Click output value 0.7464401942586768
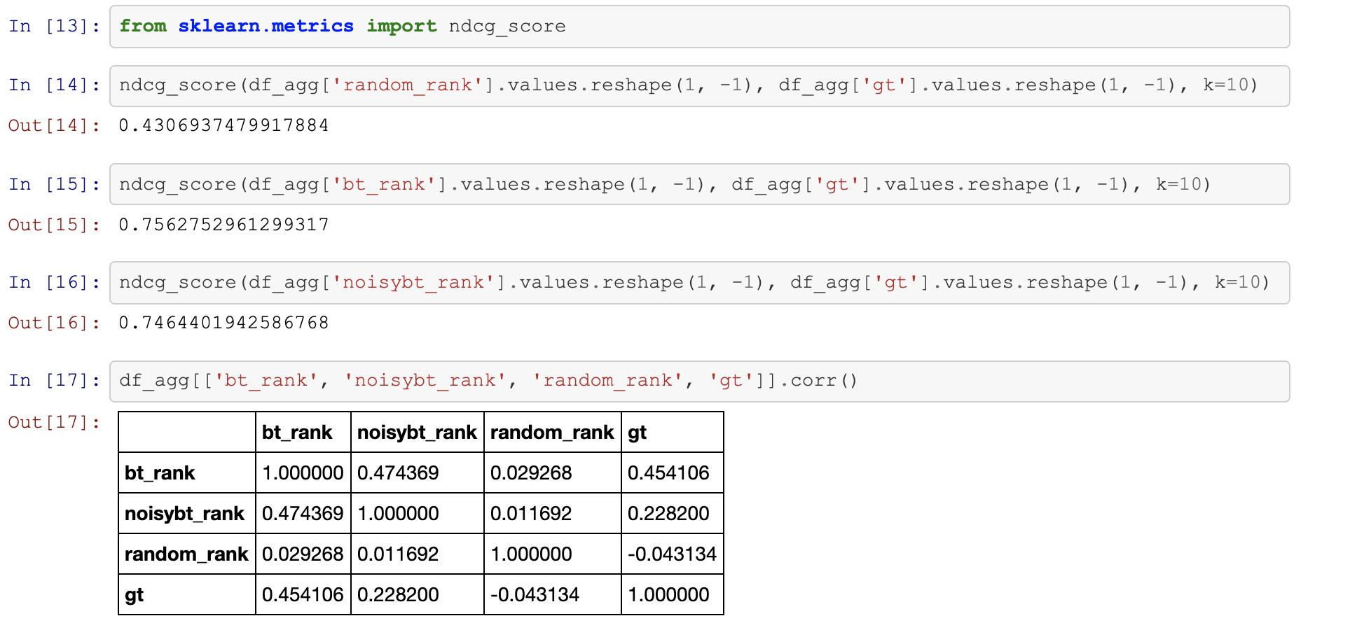1357x623 pixels. point(223,323)
